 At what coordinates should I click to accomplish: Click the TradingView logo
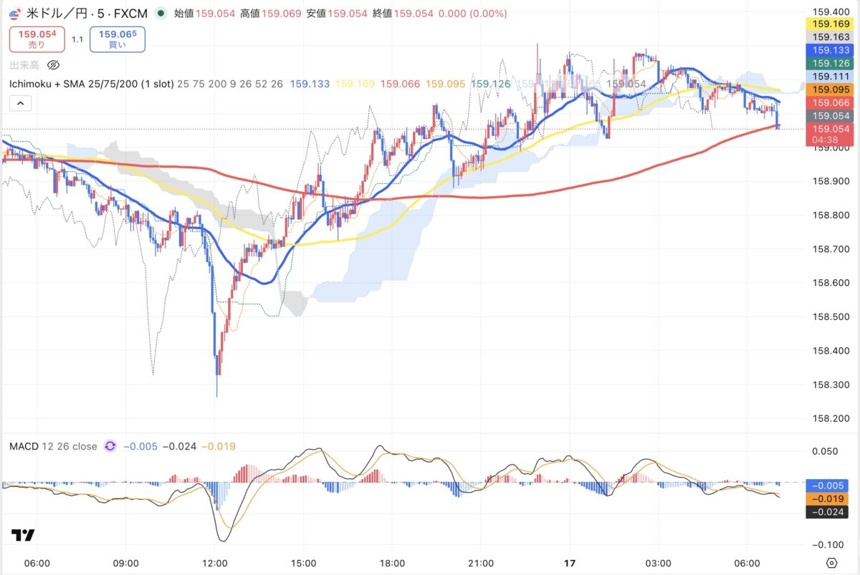click(x=23, y=535)
